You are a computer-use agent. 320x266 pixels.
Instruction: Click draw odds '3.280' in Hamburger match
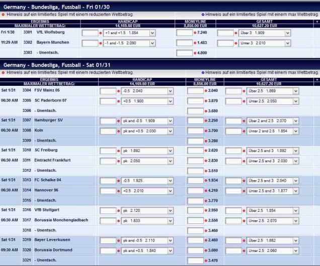tap(213, 141)
